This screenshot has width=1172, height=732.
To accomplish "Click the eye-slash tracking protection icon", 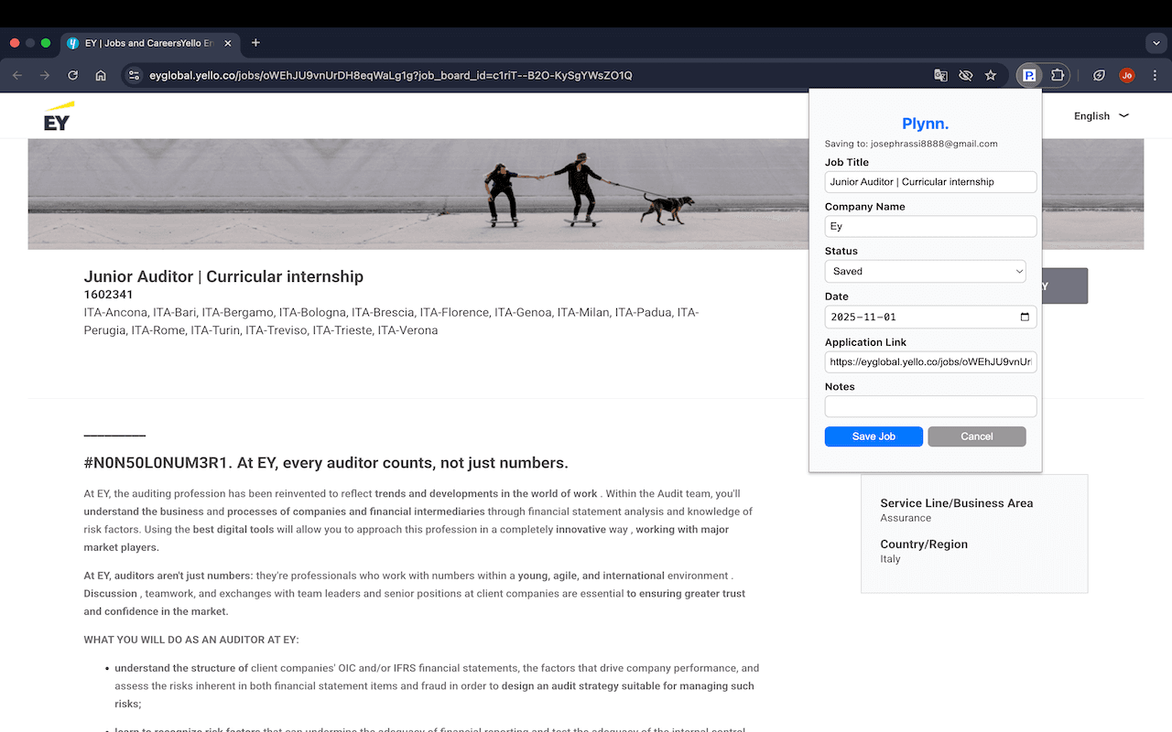I will 965,75.
